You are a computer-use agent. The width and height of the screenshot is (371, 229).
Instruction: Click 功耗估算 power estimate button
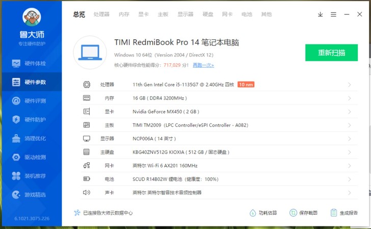263,213
